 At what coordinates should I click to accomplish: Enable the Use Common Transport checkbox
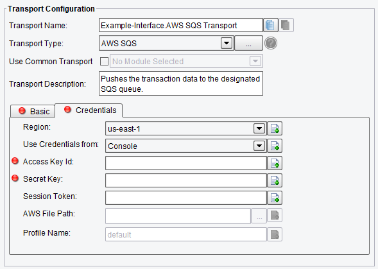(x=104, y=61)
